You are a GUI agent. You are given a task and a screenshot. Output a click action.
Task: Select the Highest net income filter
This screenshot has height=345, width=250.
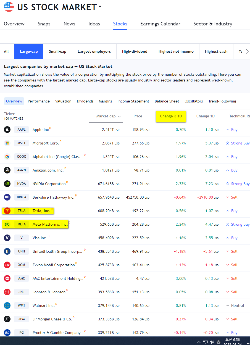[176, 51]
